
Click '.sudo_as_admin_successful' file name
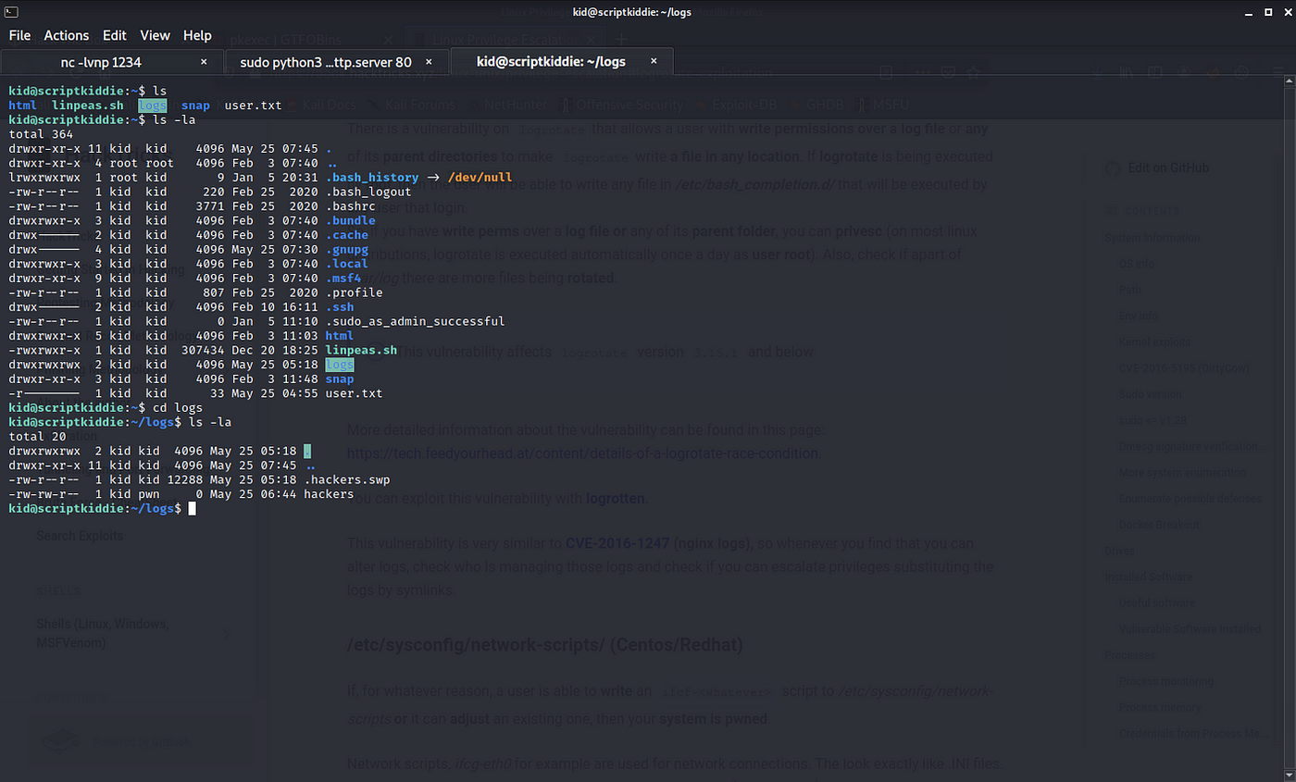click(x=415, y=322)
